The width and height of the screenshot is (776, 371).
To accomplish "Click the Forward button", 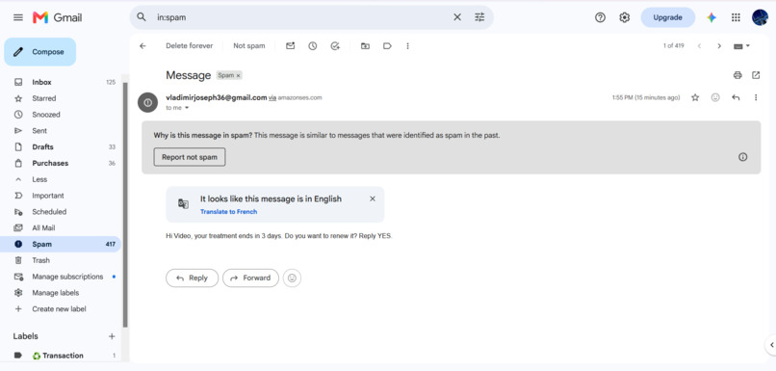I will tap(251, 278).
